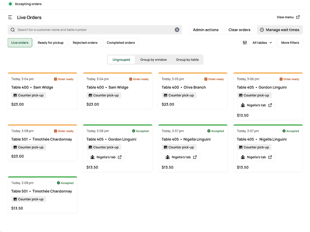This screenshot has height=232, width=310.
Task: Click counter icon on Olive Branch card
Action: coord(165,96)
